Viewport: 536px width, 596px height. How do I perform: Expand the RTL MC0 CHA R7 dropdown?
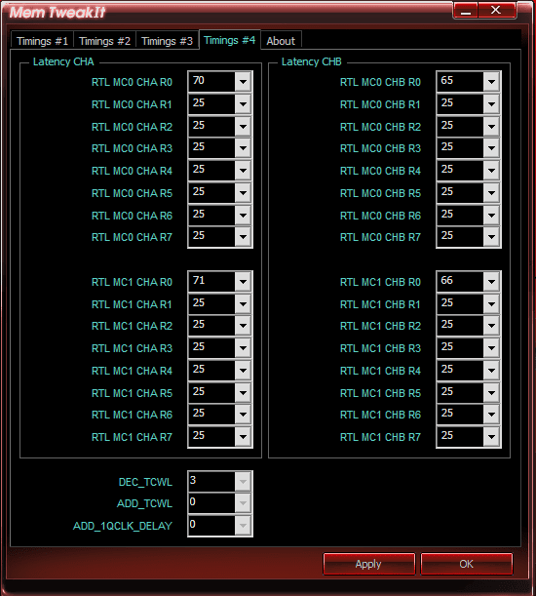(243, 237)
